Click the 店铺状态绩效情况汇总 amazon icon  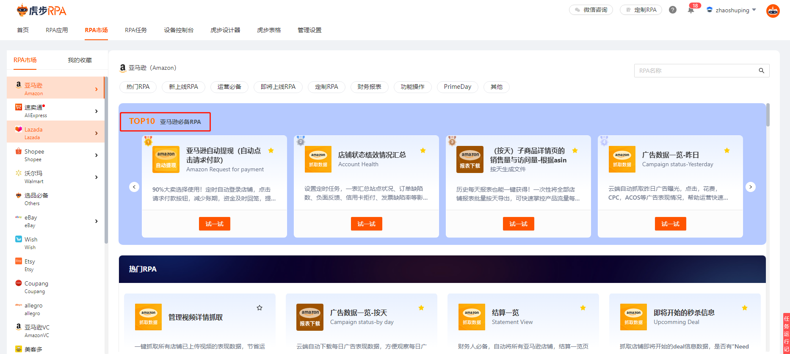click(x=318, y=159)
